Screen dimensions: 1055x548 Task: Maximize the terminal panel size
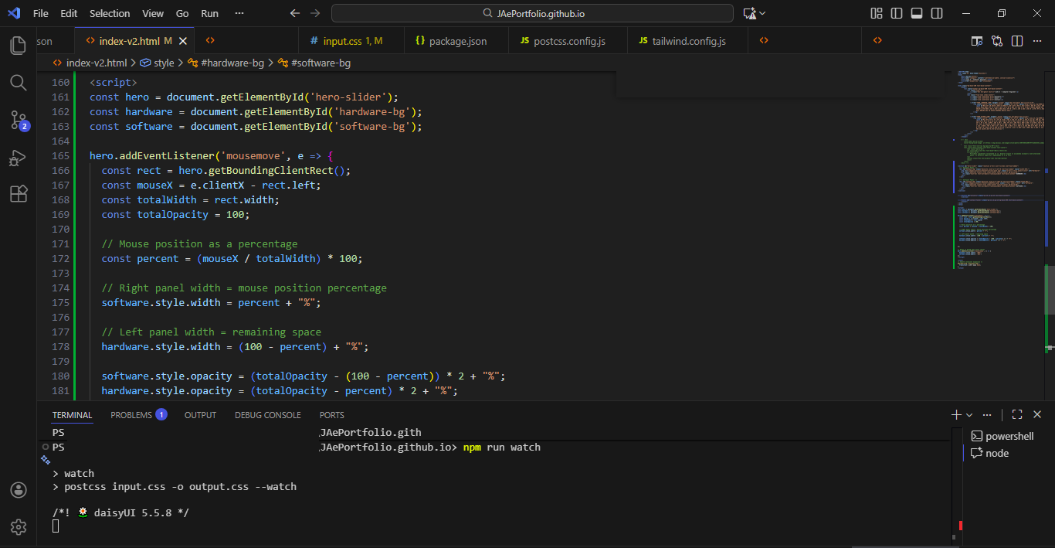[x=1017, y=415]
